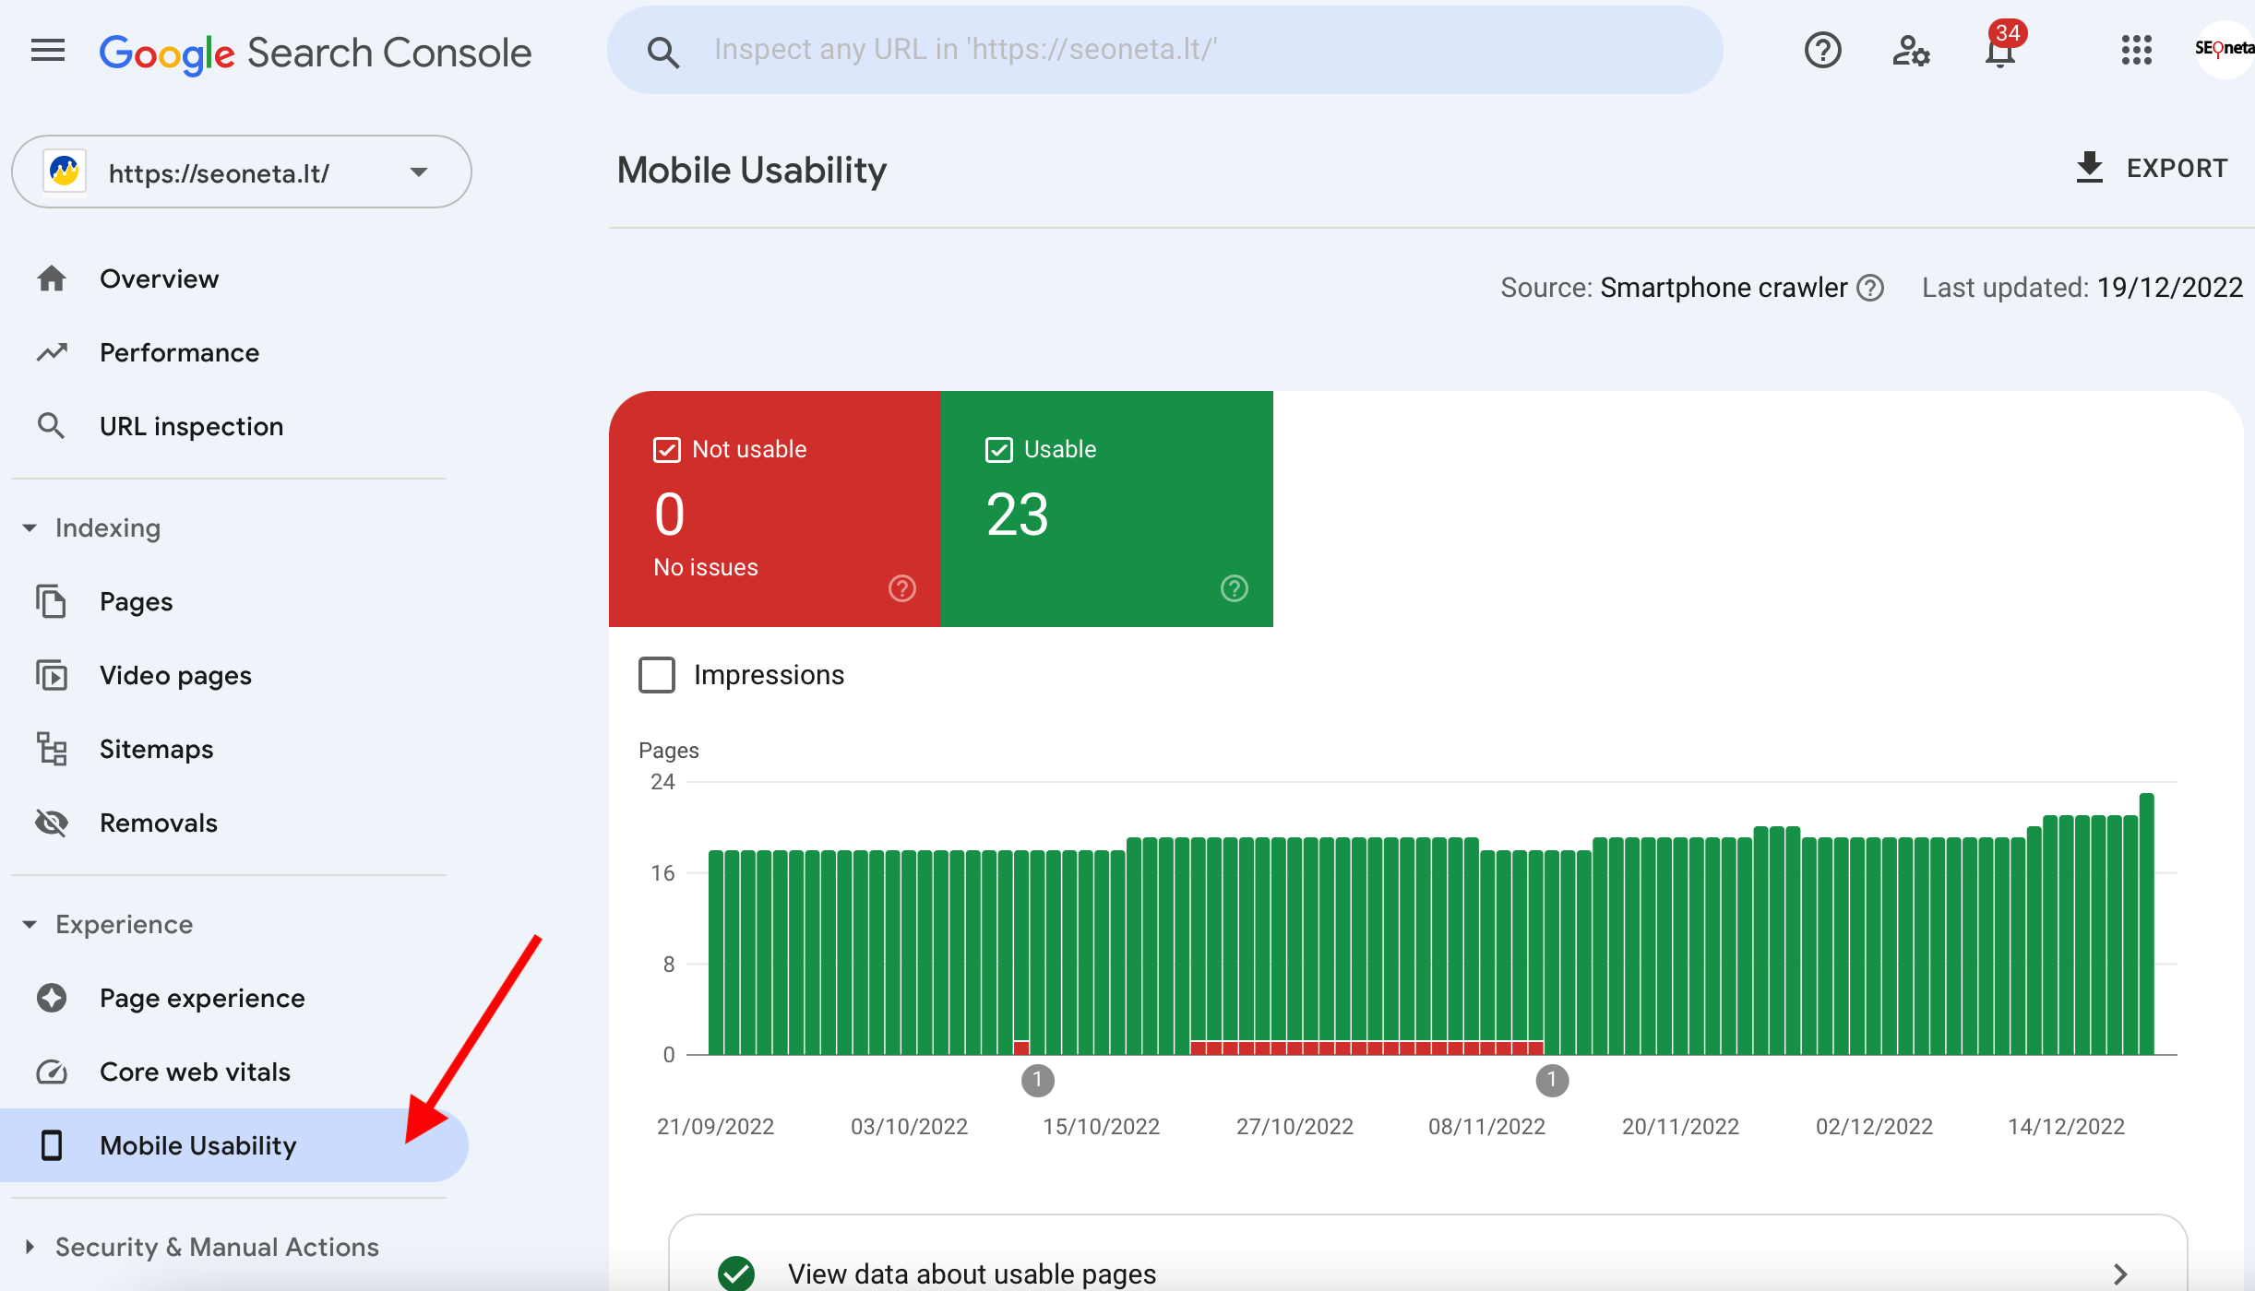This screenshot has width=2255, height=1291.
Task: Check the Not usable checkbox
Action: pos(667,449)
